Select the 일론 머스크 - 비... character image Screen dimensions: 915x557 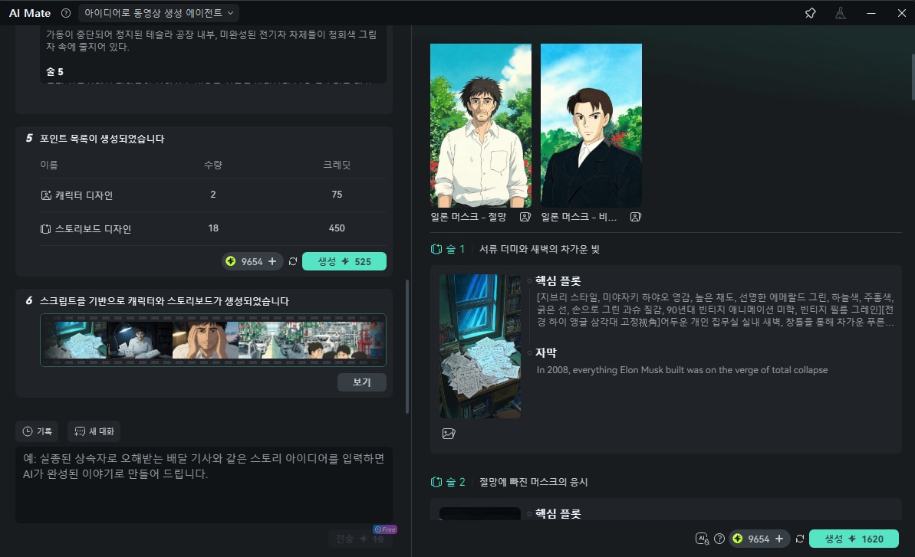(591, 125)
